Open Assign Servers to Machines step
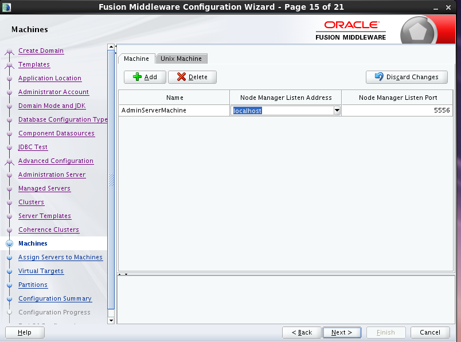The width and height of the screenshot is (461, 342). coord(60,257)
